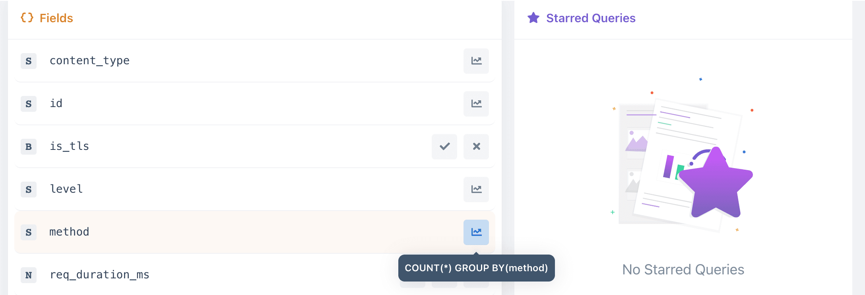The image size is (865, 295).
Task: Select the level field name
Action: pyautogui.click(x=66, y=189)
